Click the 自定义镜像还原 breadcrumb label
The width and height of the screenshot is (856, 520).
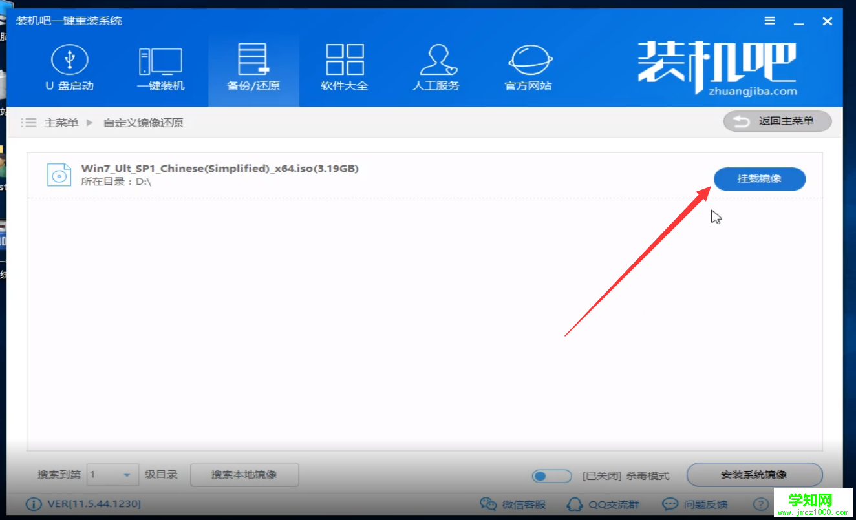coord(144,123)
